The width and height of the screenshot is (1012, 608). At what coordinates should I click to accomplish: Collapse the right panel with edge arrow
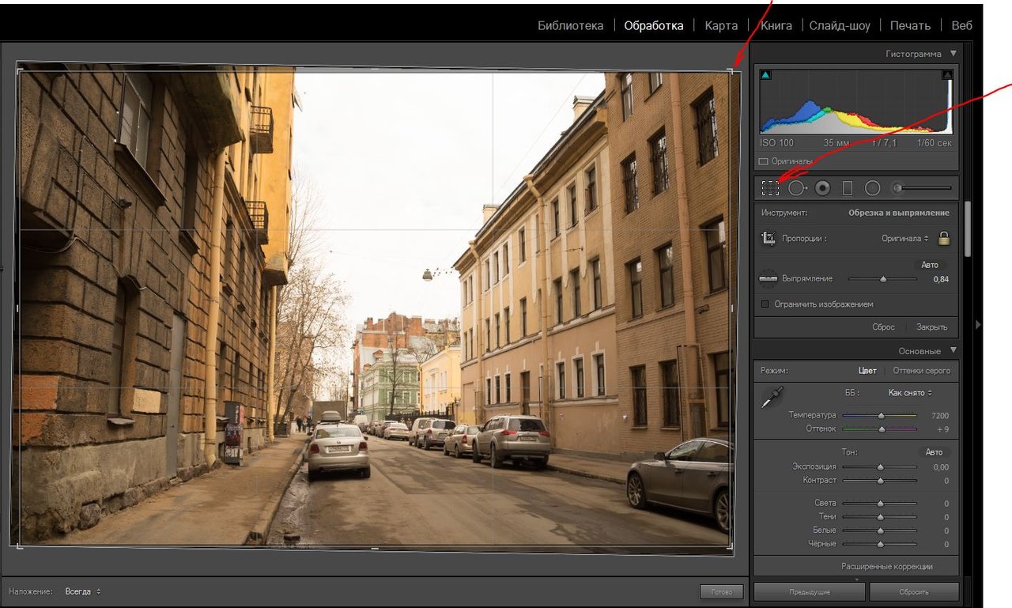(978, 324)
